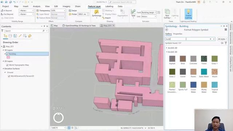Click the Catalog side tab

[x=231, y=27]
